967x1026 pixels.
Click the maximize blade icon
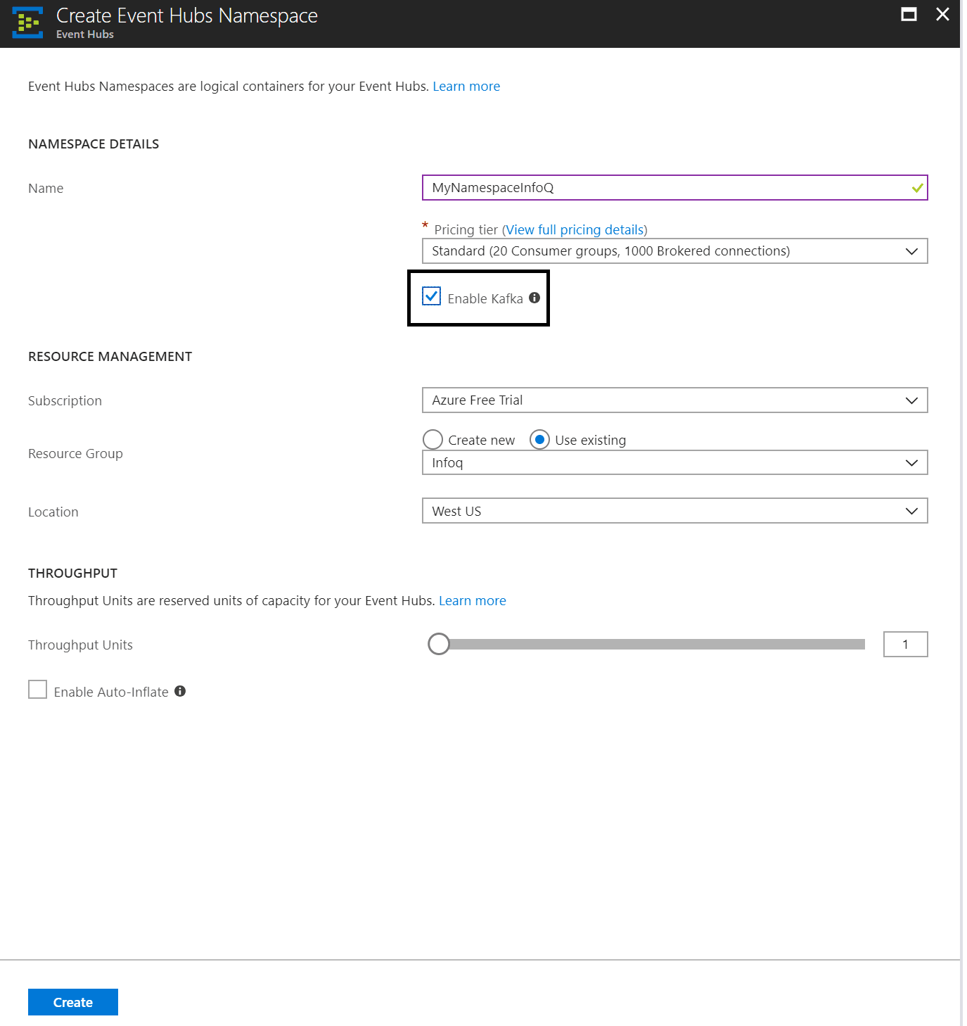[909, 14]
